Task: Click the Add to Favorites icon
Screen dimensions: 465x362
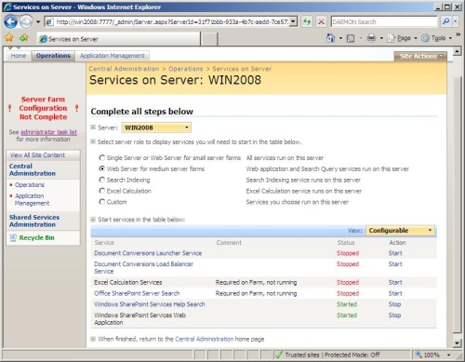Action: (x=24, y=38)
